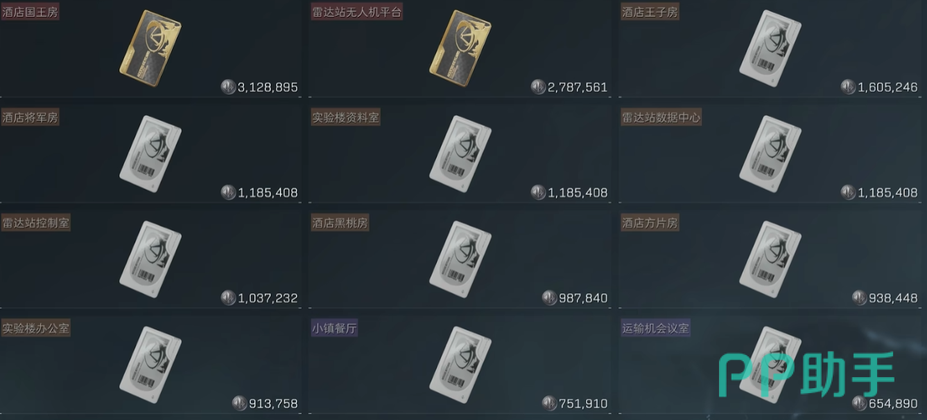Screen dimensions: 927x420
Task: Click the coin icon next to 751,910
Action: coord(549,403)
